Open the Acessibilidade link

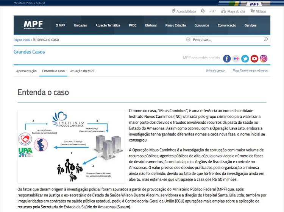click(184, 11)
